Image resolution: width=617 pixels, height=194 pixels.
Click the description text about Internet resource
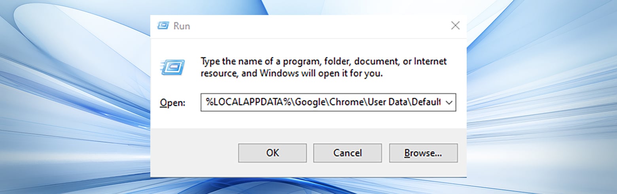coord(324,68)
